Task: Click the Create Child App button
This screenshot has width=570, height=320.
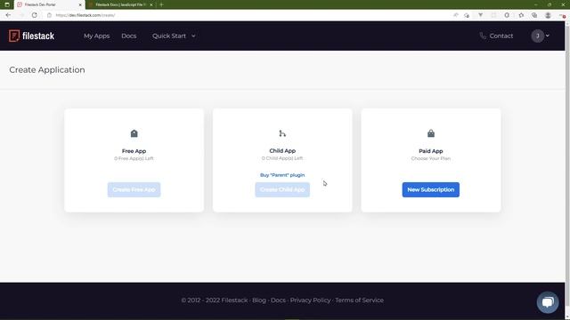Action: [x=282, y=189]
